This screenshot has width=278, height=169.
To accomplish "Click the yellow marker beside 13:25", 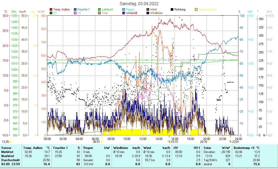I will 11,142.
